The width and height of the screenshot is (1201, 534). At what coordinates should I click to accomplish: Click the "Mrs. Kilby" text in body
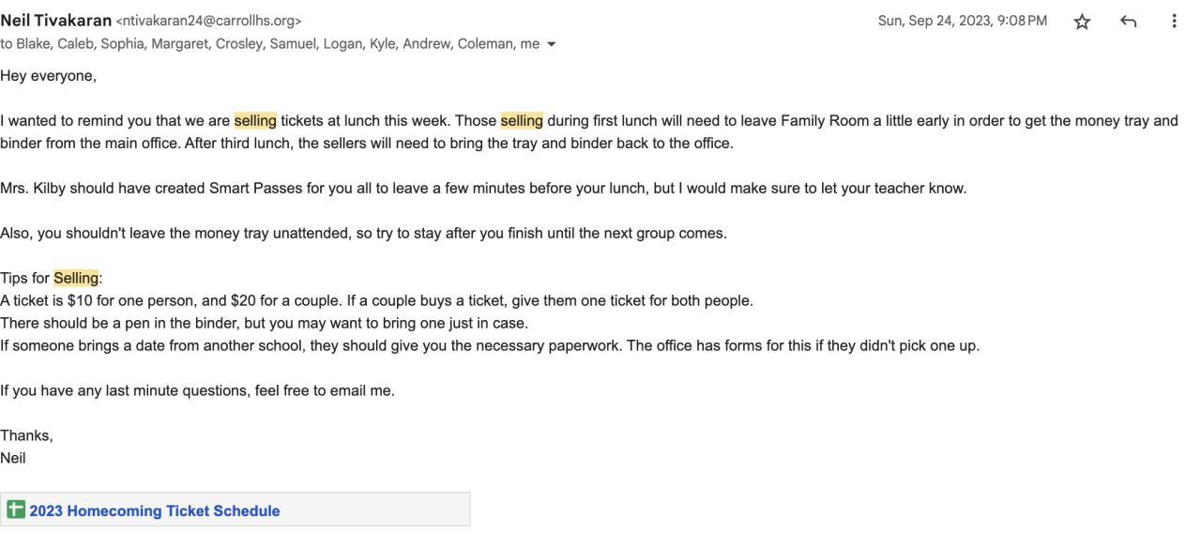(32, 188)
